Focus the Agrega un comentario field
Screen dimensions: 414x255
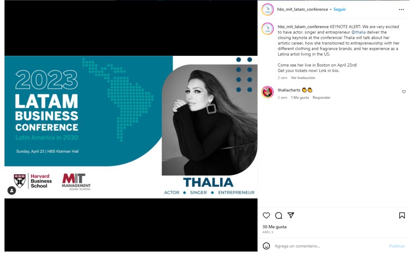tap(329, 246)
